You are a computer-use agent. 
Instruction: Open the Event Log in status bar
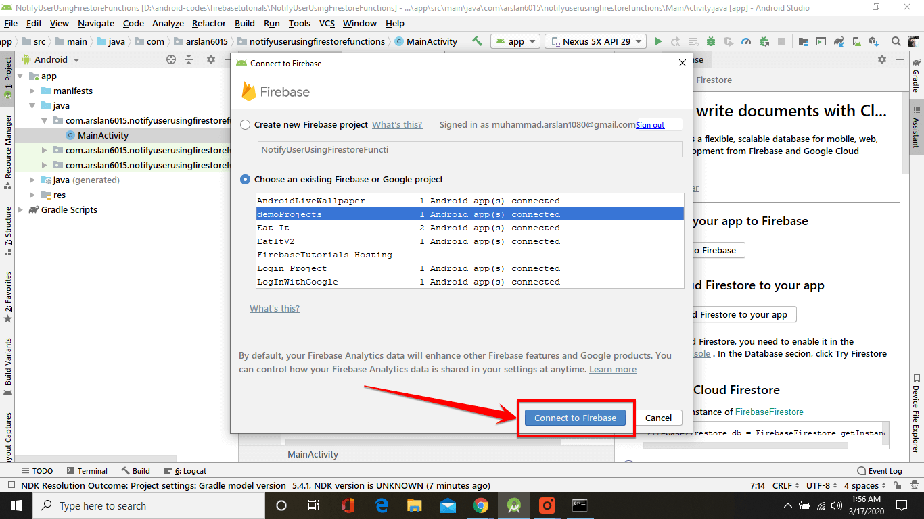(x=879, y=471)
